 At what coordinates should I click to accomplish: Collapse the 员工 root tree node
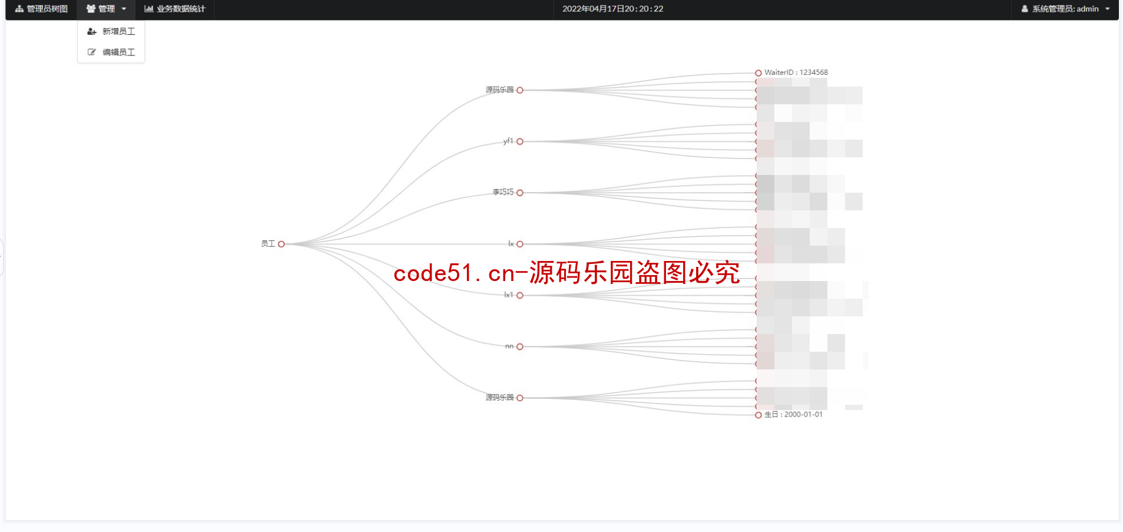coord(281,244)
